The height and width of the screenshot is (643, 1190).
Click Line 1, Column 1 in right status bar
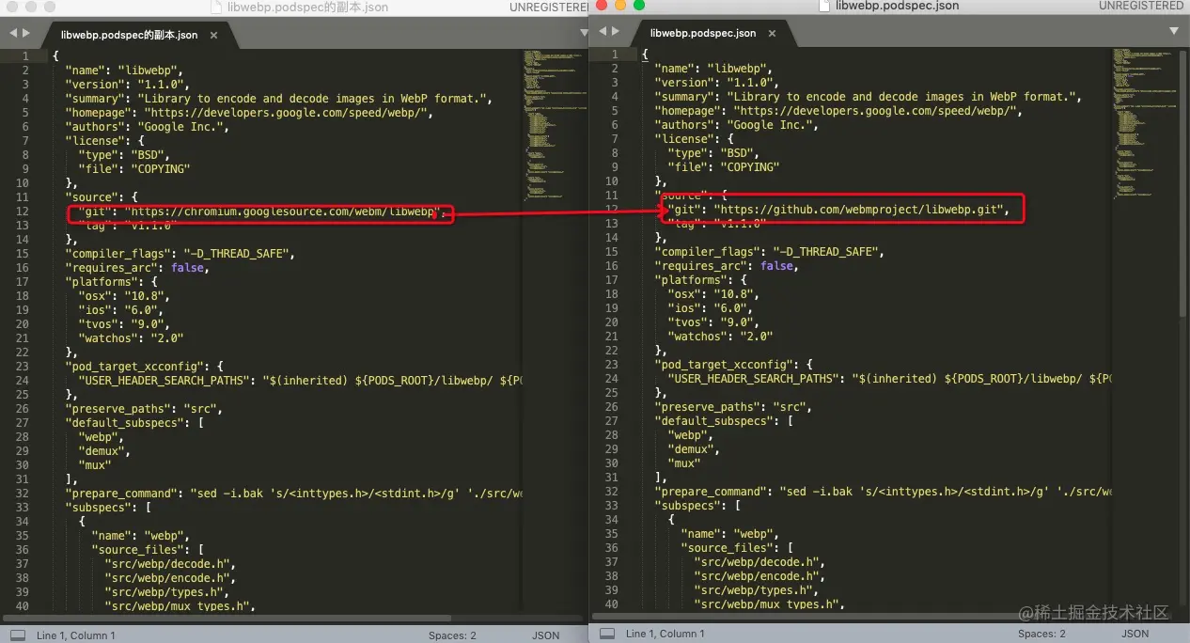665,634
